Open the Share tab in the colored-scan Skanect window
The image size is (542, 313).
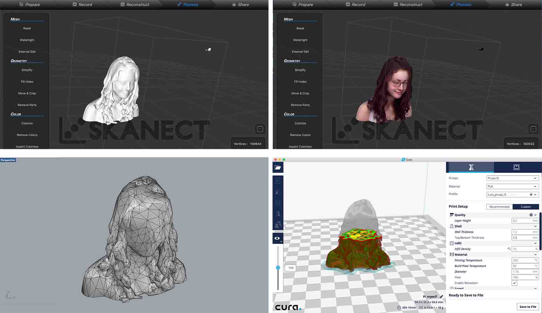pyautogui.click(x=514, y=4)
